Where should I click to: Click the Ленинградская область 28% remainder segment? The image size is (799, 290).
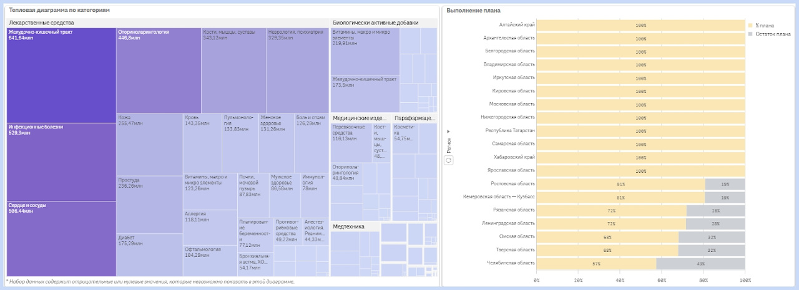[x=716, y=223]
